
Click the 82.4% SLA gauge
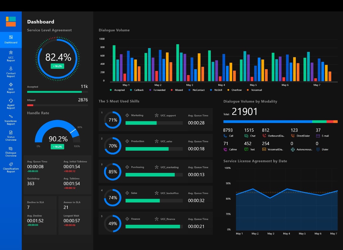[x=58, y=58]
